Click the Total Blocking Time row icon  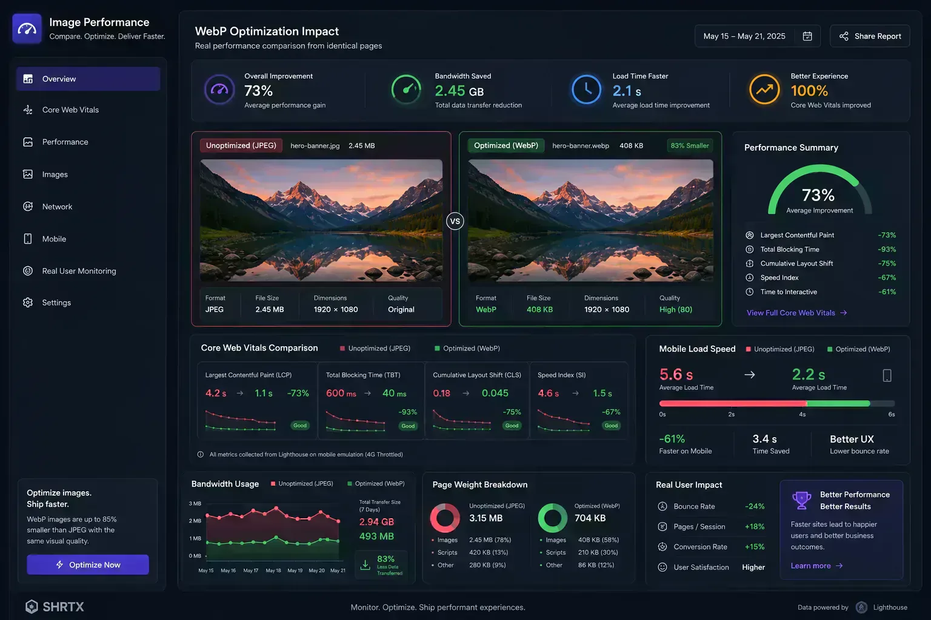point(750,249)
